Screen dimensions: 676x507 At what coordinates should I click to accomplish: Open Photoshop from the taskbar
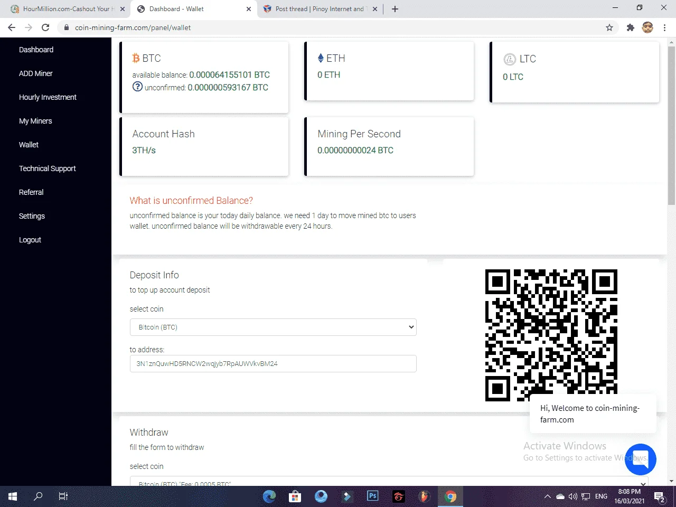(x=373, y=496)
